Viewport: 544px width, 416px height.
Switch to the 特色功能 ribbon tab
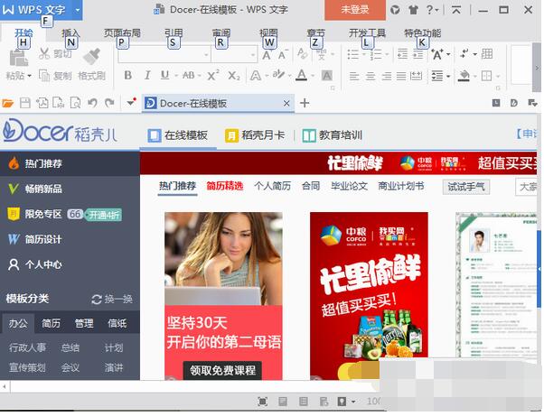coord(422,33)
